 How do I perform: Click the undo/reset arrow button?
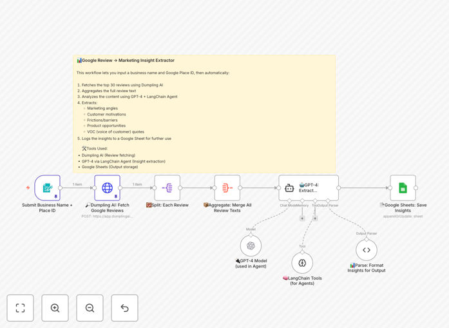[124, 308]
